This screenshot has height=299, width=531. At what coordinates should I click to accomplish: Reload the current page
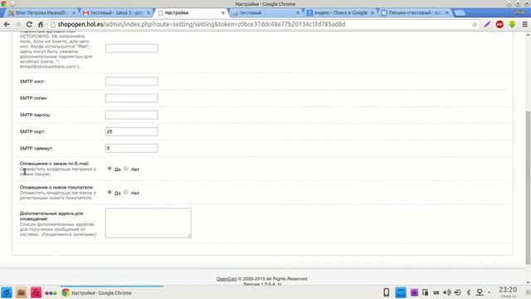[x=29, y=24]
